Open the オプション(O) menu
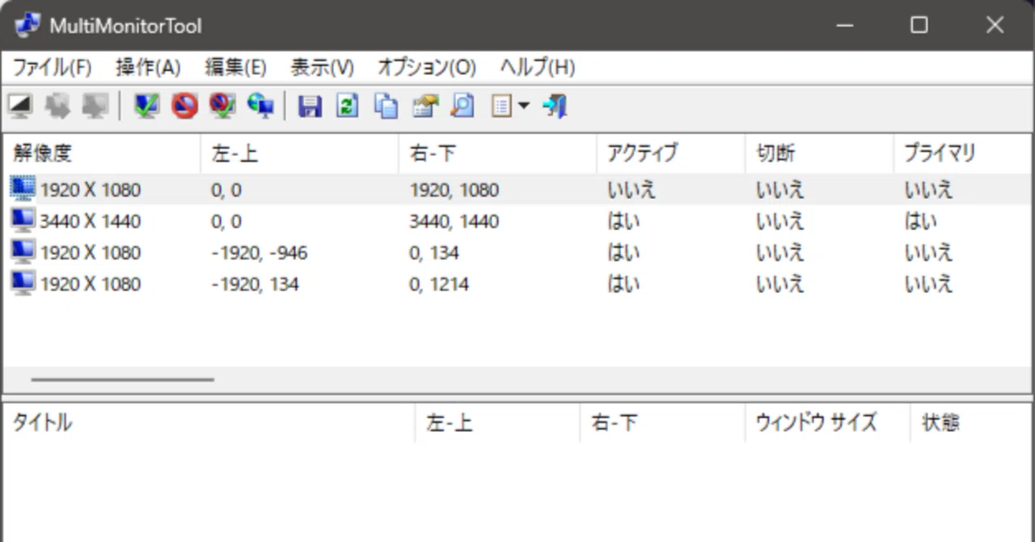Image resolution: width=1035 pixels, height=542 pixels. click(427, 68)
